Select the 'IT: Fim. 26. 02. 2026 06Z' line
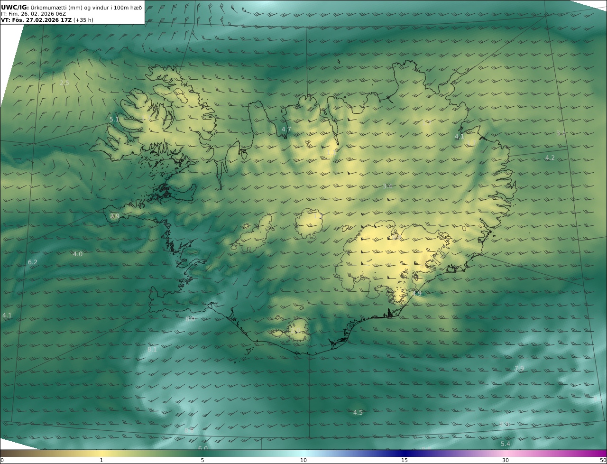Screen dimensions: 607x464 click(x=33, y=14)
